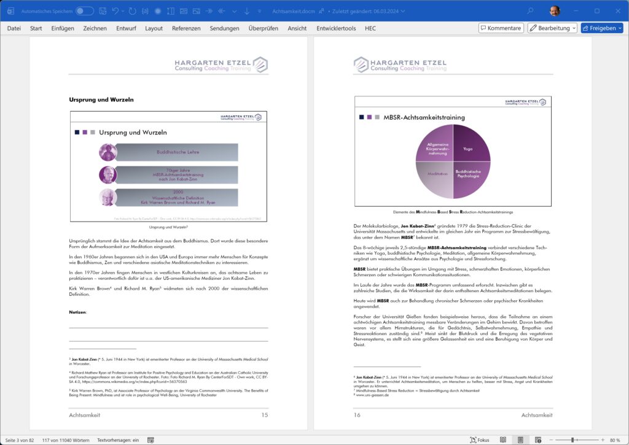629x445 pixels.
Task: Select the Web Layout view icon
Action: pyautogui.click(x=537, y=440)
